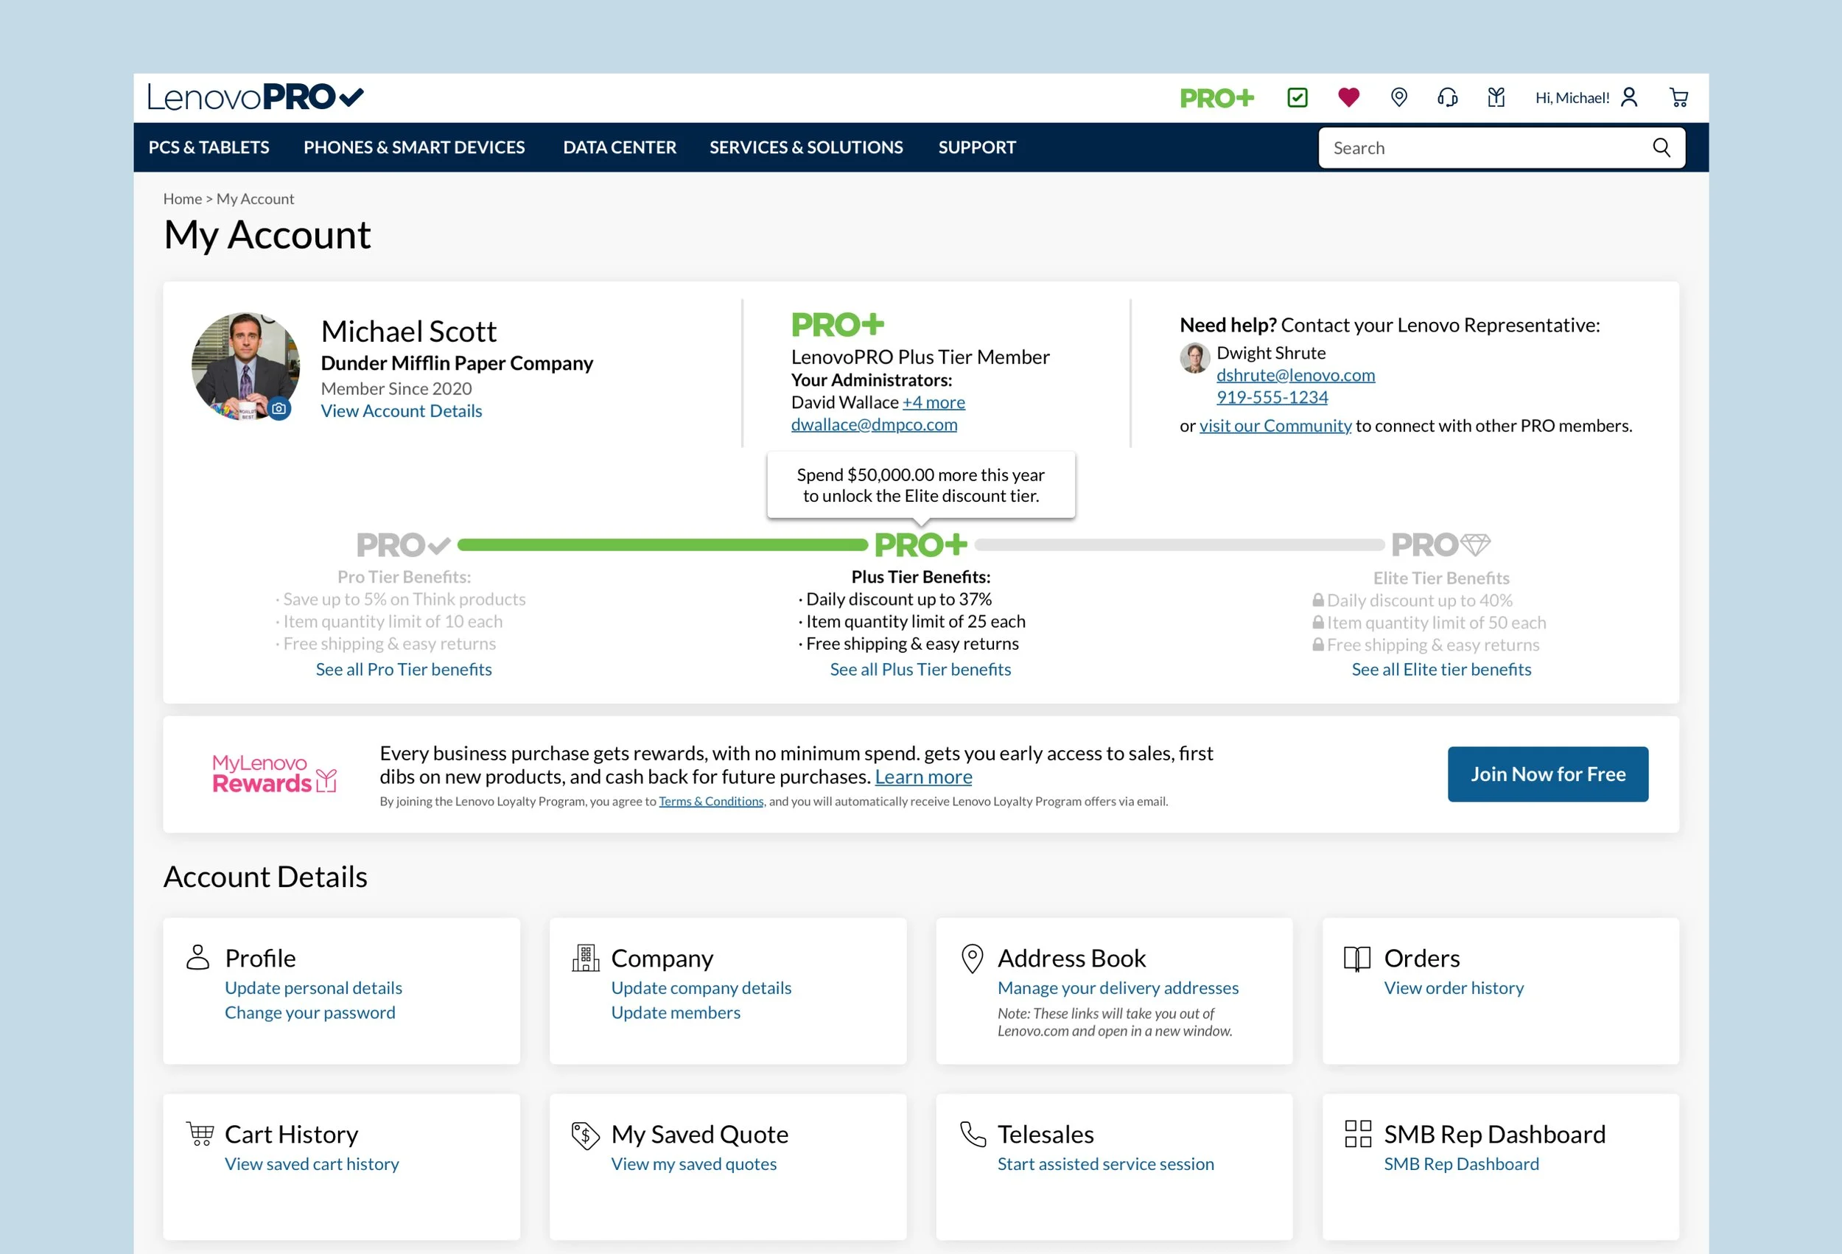This screenshot has height=1254, width=1842.
Task: Expand the +4 more administrators link
Action: point(934,402)
